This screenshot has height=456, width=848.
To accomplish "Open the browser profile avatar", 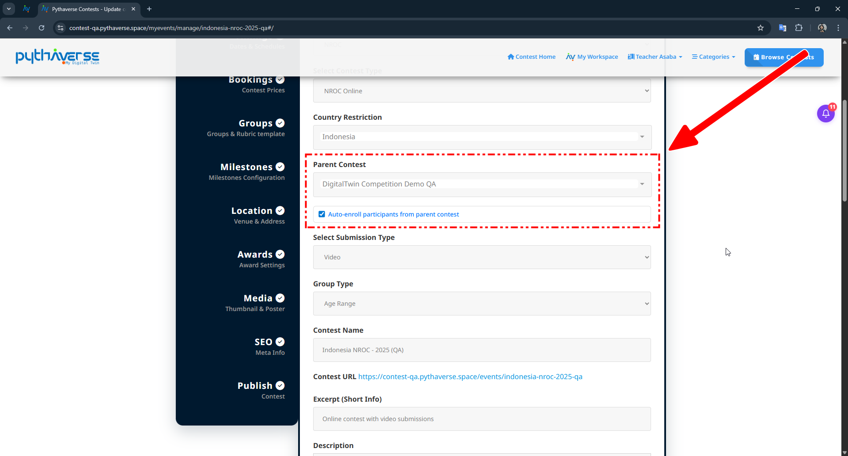I will tap(822, 28).
